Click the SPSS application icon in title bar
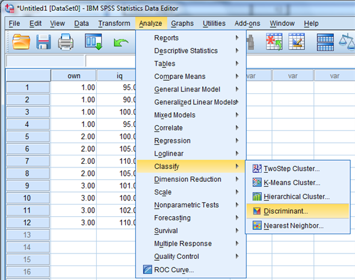The image size is (355, 280). [x=10, y=8]
